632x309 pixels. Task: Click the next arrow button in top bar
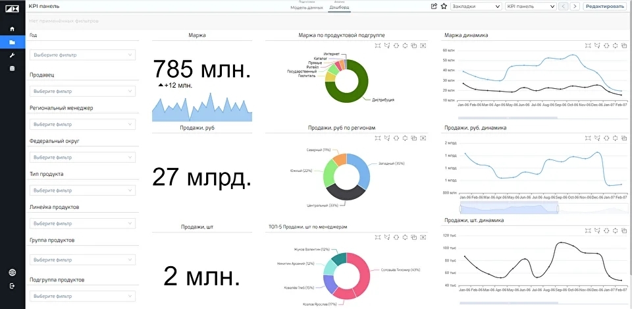575,6
